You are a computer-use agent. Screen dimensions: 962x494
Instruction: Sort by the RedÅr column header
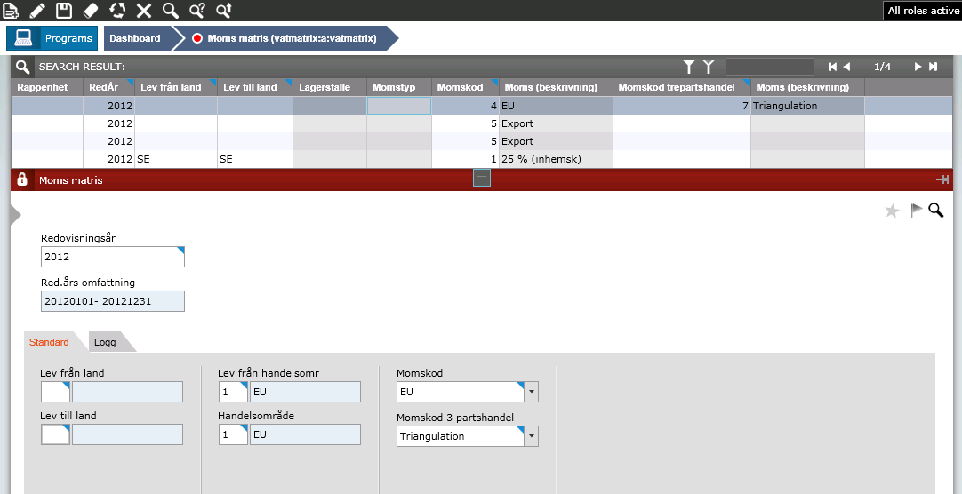[x=109, y=87]
